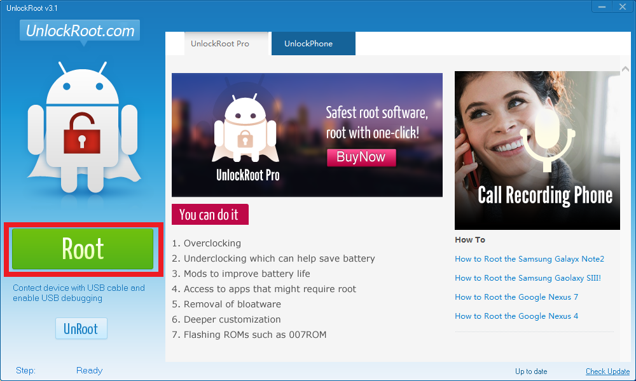Select 'Flashing ROMs such as 007ROM' item
Image resolution: width=636 pixels, height=381 pixels.
(249, 335)
